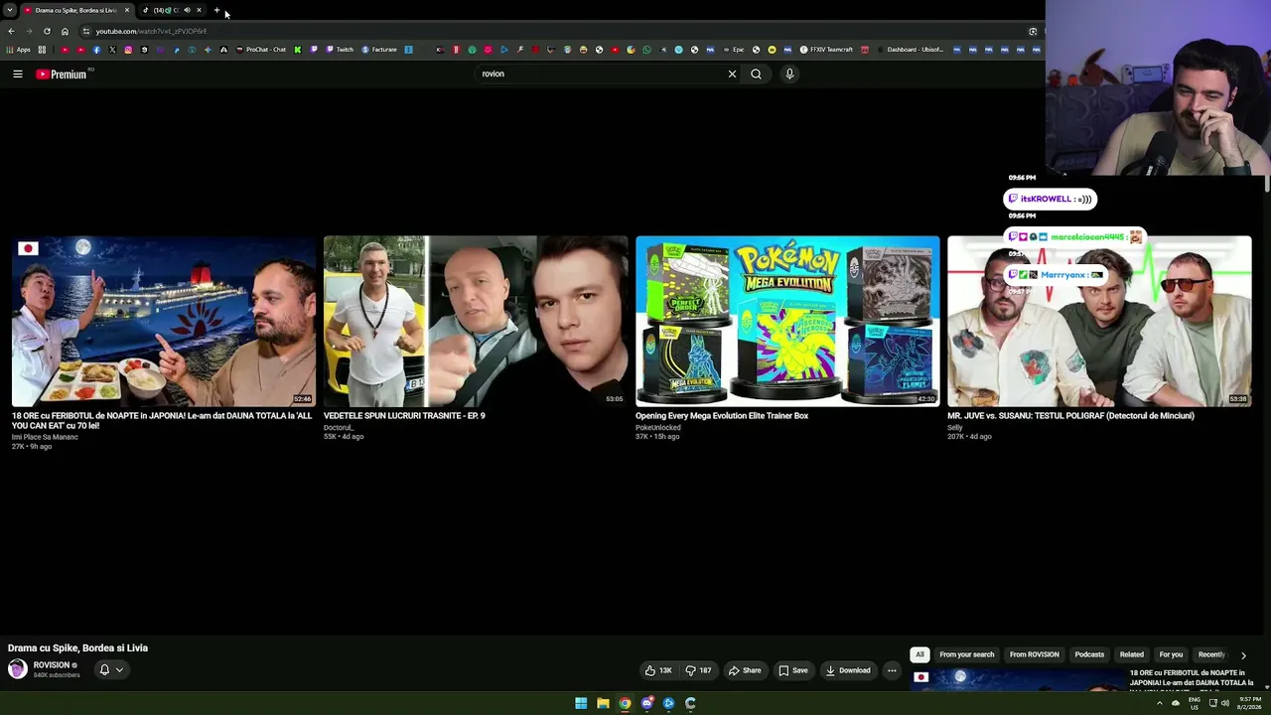This screenshot has width=1271, height=715.
Task: Open Google Chrome in the taskbar
Action: [x=625, y=703]
